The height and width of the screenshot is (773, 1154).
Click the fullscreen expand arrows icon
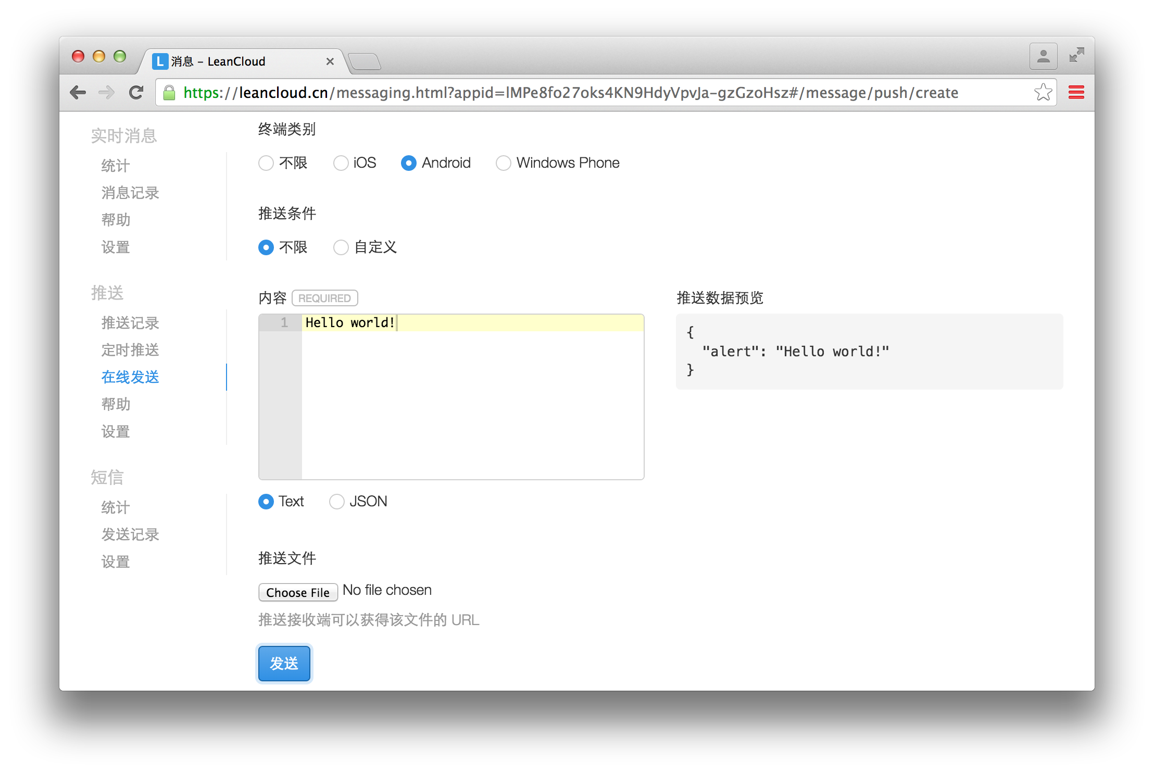click(x=1076, y=55)
